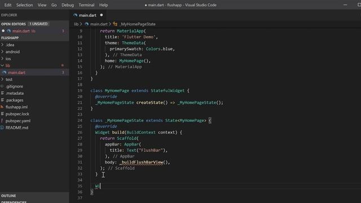Click StatefulWidget on line 19
The image size is (361, 203).
[168, 91]
